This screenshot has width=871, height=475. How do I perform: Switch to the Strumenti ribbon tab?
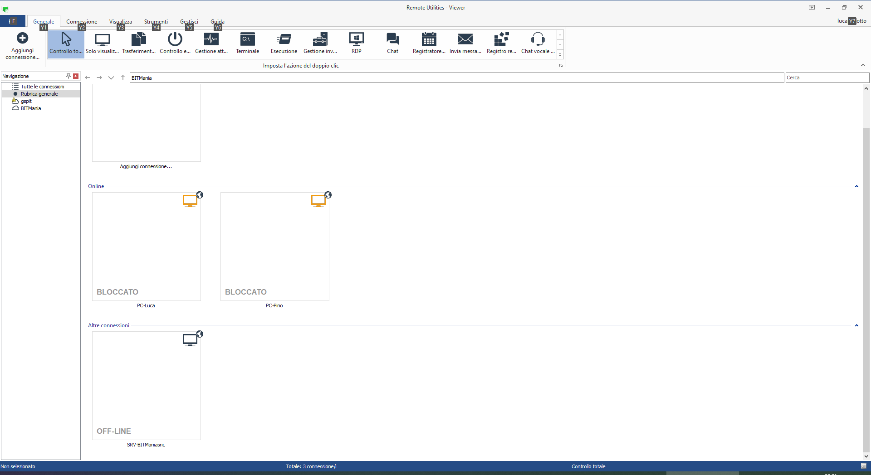(156, 21)
